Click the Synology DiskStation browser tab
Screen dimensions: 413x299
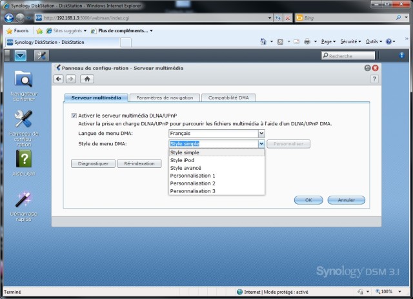(x=63, y=42)
